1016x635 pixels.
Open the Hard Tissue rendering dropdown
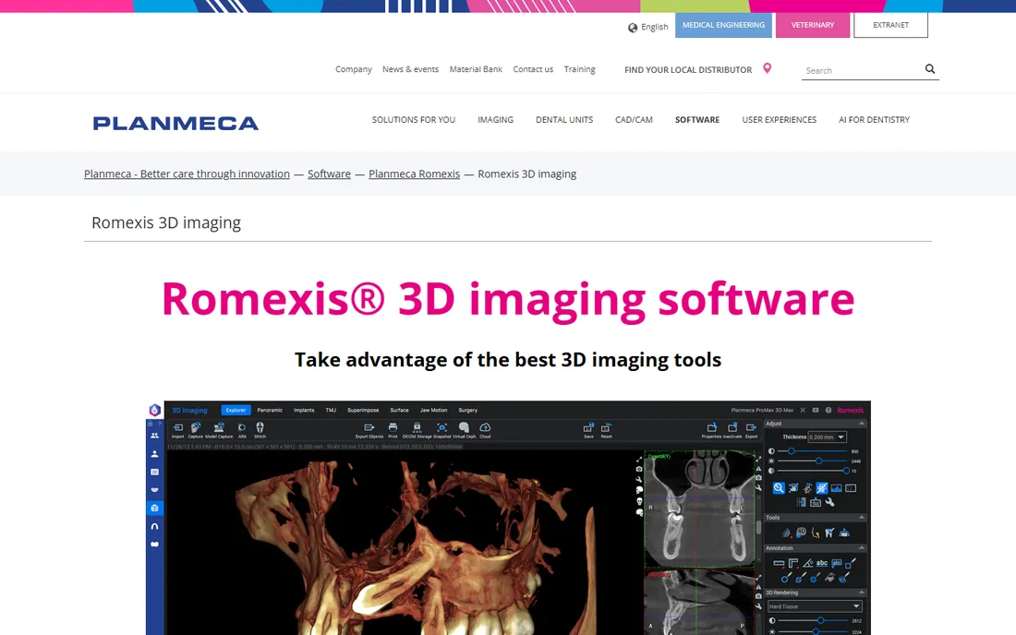(x=815, y=606)
